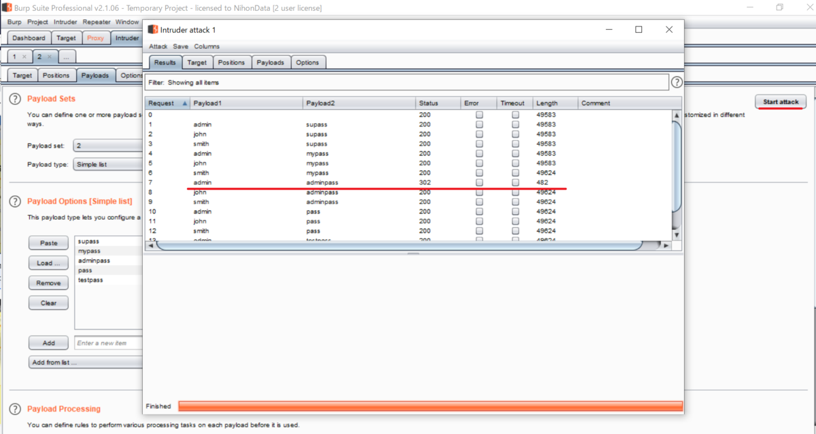This screenshot has height=434, width=816.
Task: Open the Options tab in attack window
Action: click(307, 63)
